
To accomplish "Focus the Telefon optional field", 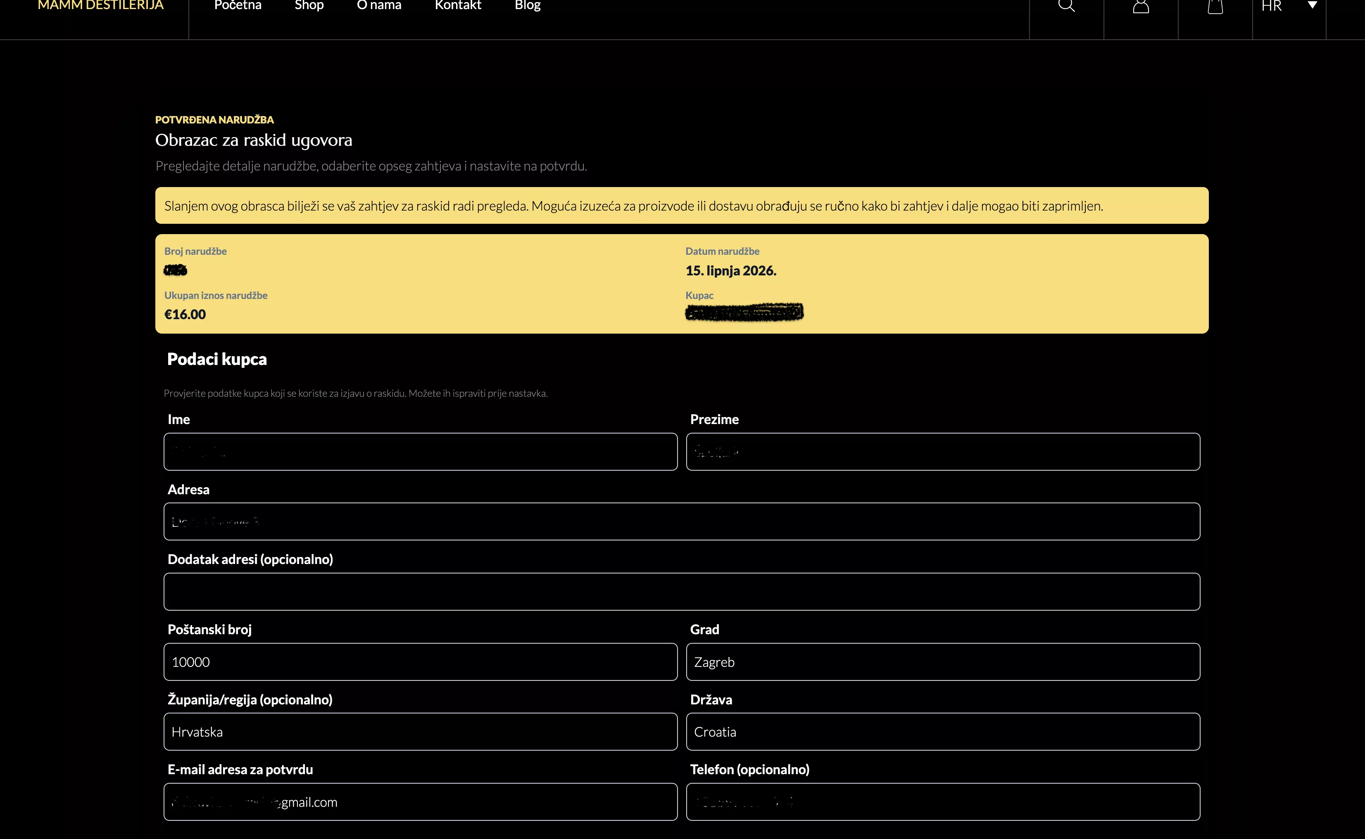I will (943, 802).
